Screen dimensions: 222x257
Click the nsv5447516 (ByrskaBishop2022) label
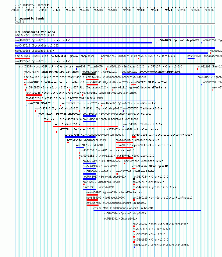coord(37,45)
